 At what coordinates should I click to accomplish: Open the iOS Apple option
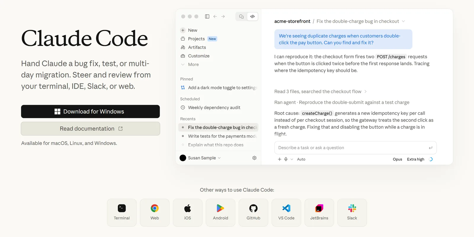coord(188,213)
